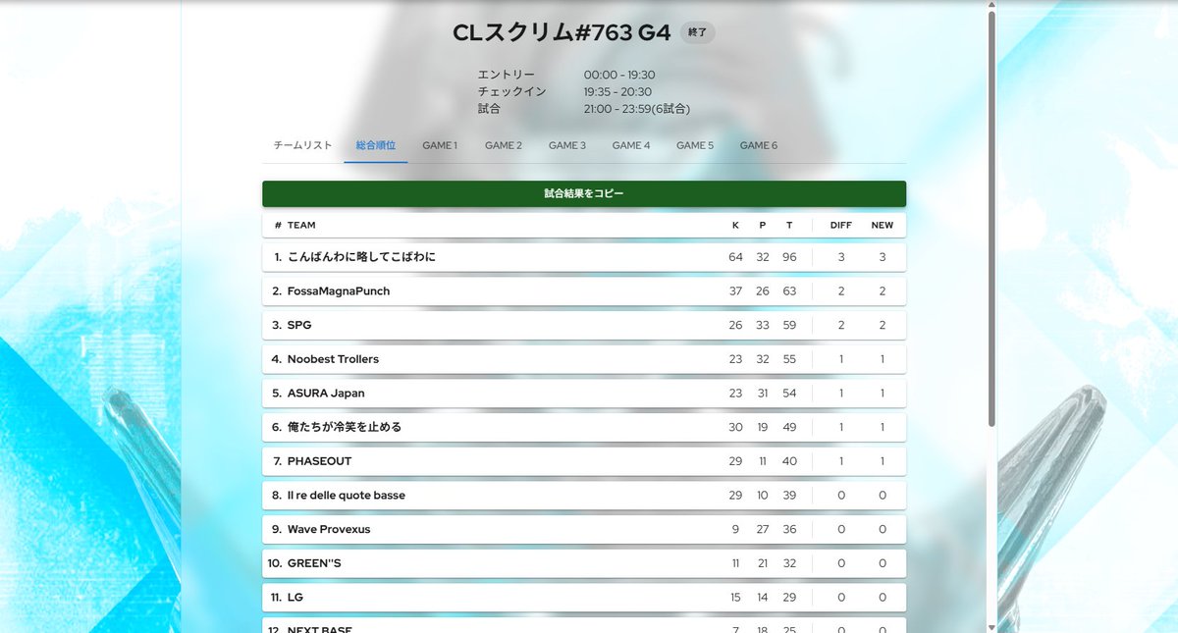Click the 試合 time 21:00 - 23:59(6試合)
Image resolution: width=1178 pixels, height=633 pixels.
click(x=637, y=109)
